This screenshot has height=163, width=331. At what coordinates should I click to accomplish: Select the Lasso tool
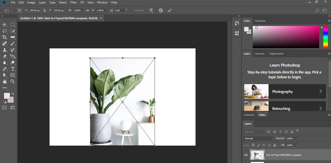pos(4,31)
